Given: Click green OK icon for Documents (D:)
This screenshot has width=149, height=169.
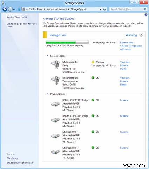Looking at the screenshot, I should 93,78.
